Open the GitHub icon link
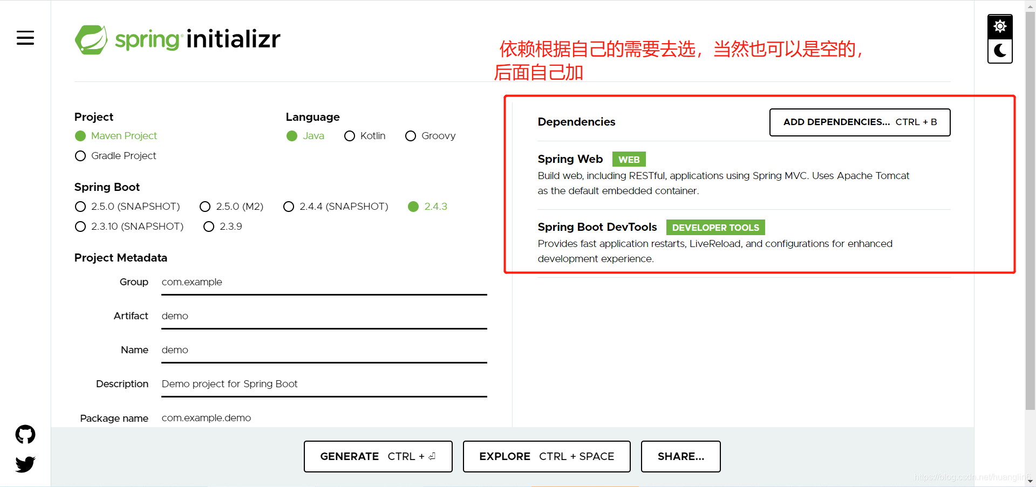 pyautogui.click(x=25, y=434)
